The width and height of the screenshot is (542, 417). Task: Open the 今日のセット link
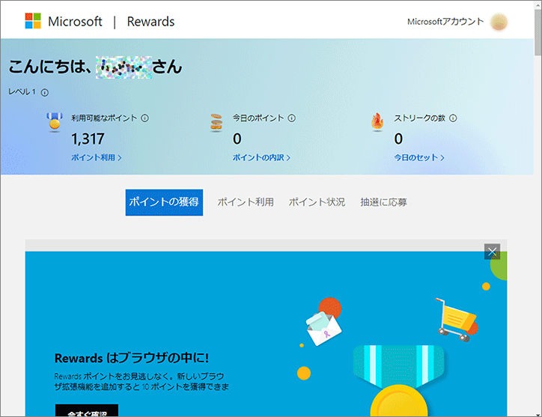(419, 158)
